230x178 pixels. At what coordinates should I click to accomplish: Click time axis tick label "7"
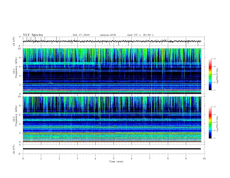click(x=150, y=159)
